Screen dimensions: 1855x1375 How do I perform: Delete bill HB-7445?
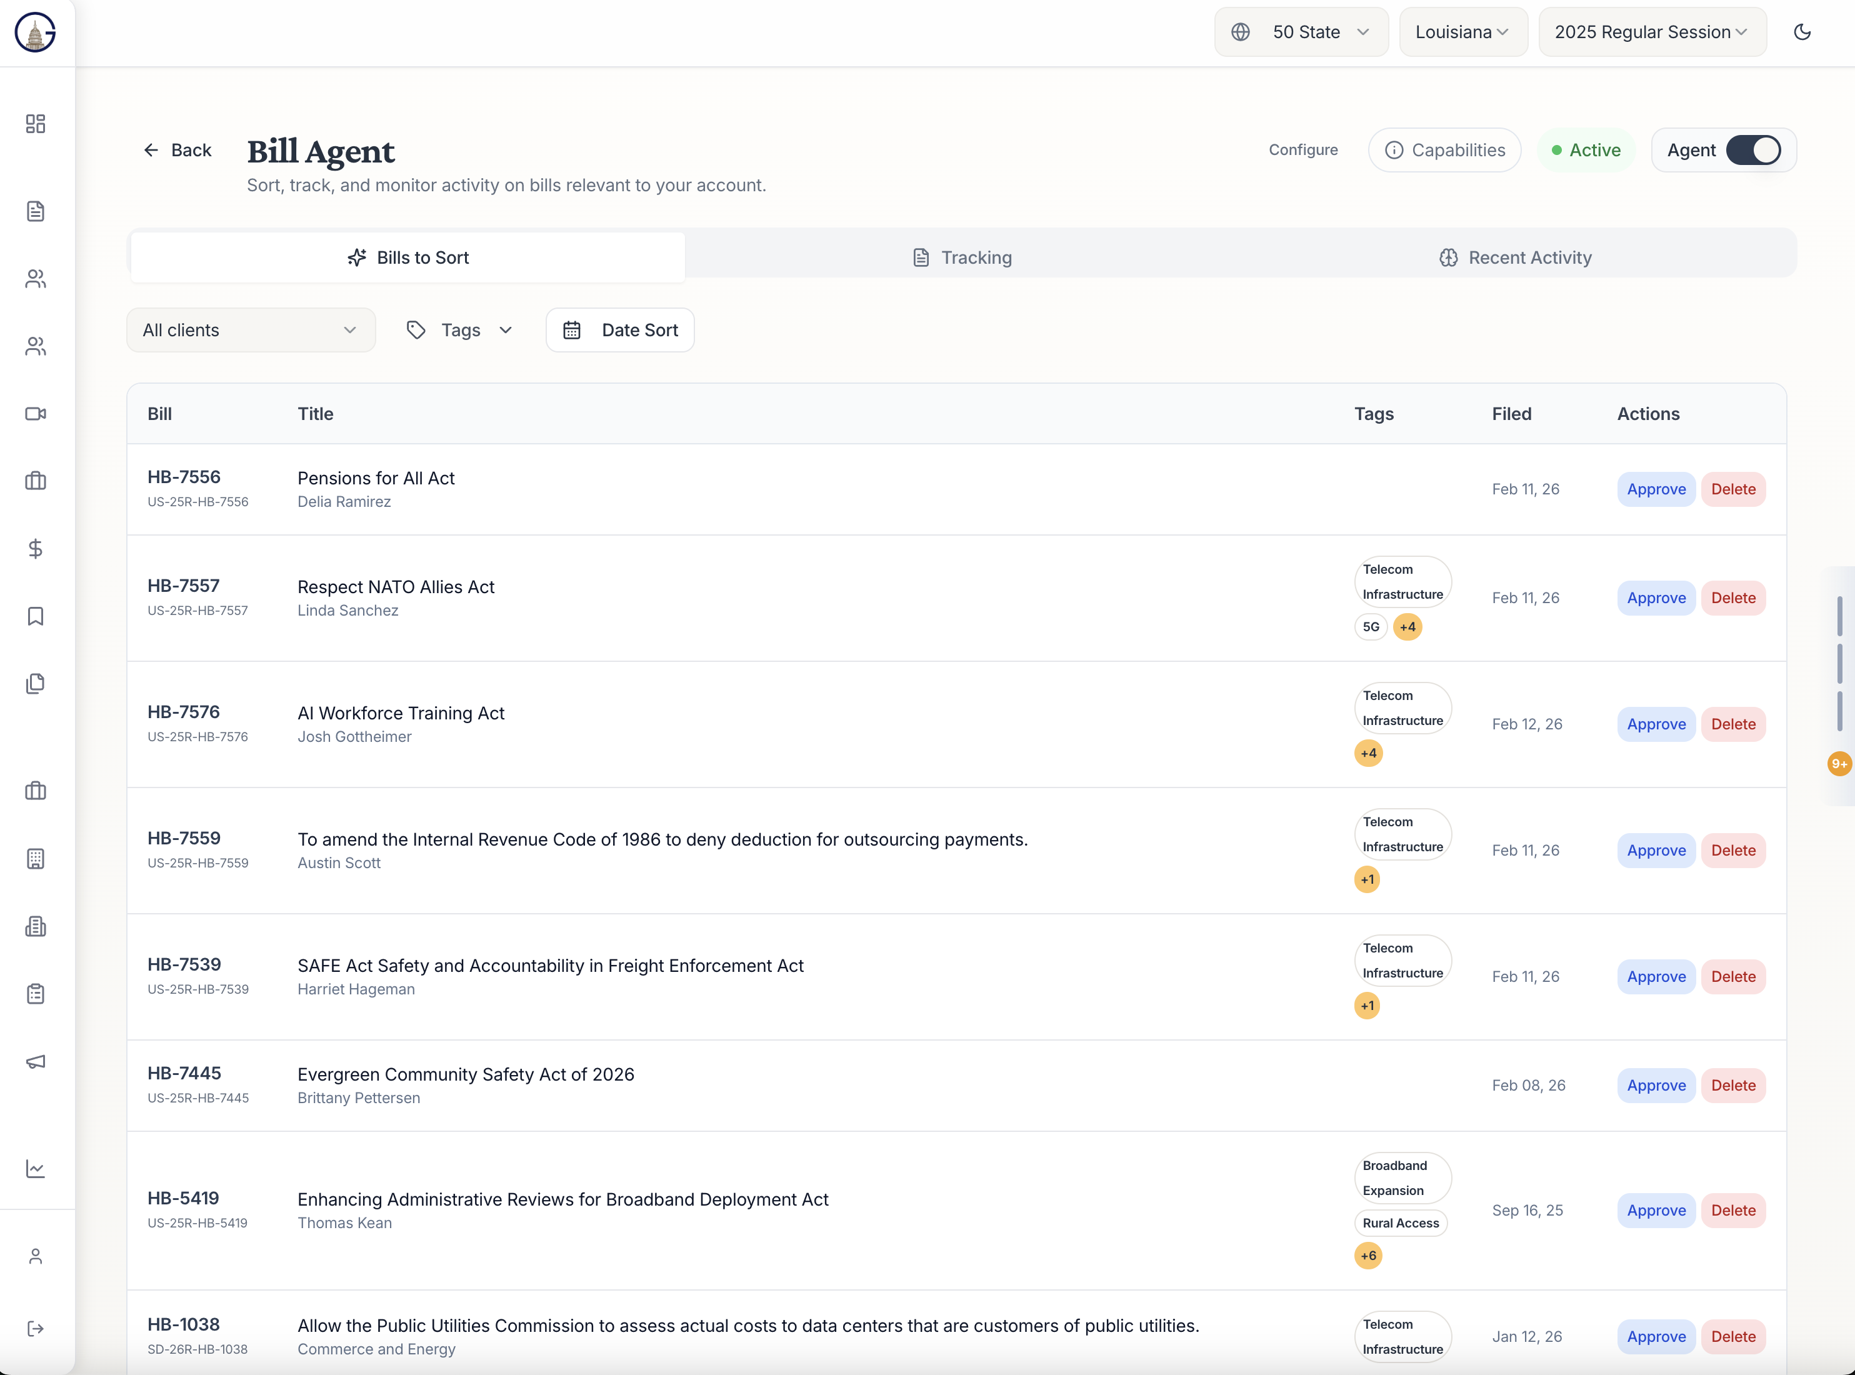point(1732,1084)
